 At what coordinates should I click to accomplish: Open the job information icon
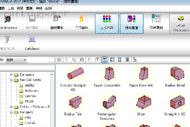coord(82,19)
